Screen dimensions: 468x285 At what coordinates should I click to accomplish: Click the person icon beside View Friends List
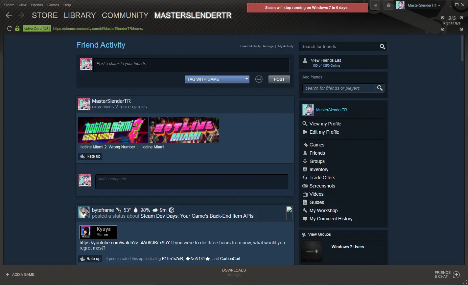305,61
